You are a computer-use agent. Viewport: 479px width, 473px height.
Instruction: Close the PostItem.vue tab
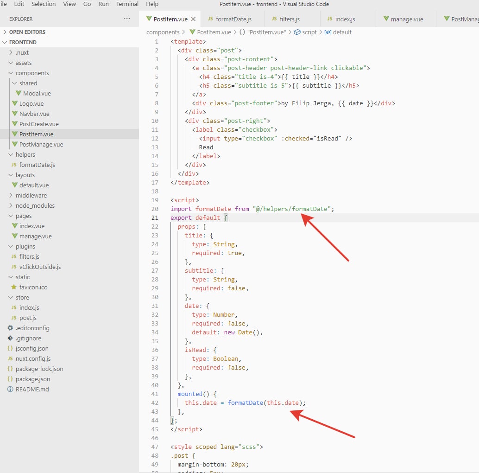click(193, 19)
